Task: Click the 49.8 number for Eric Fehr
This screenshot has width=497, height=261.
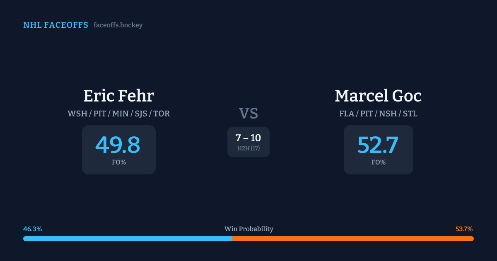Action: [x=118, y=145]
